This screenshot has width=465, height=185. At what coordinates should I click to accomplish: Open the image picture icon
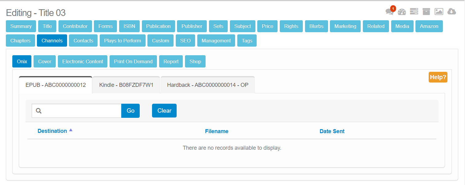[439, 12]
